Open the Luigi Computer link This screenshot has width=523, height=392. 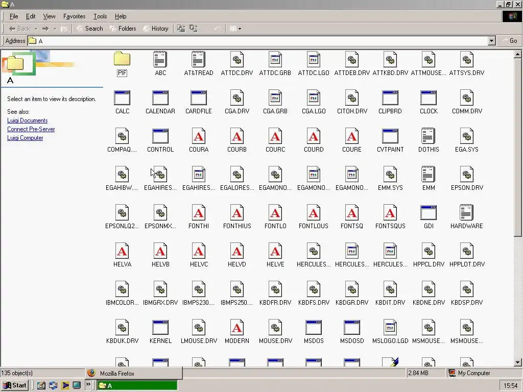click(25, 138)
